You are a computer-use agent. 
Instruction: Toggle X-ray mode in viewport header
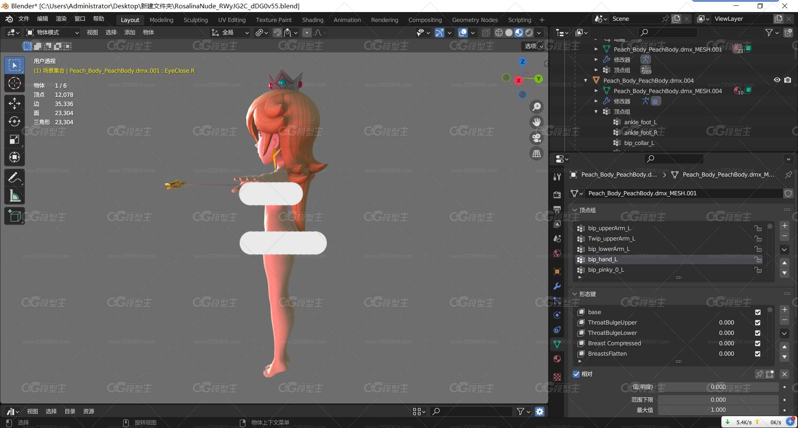click(x=485, y=32)
